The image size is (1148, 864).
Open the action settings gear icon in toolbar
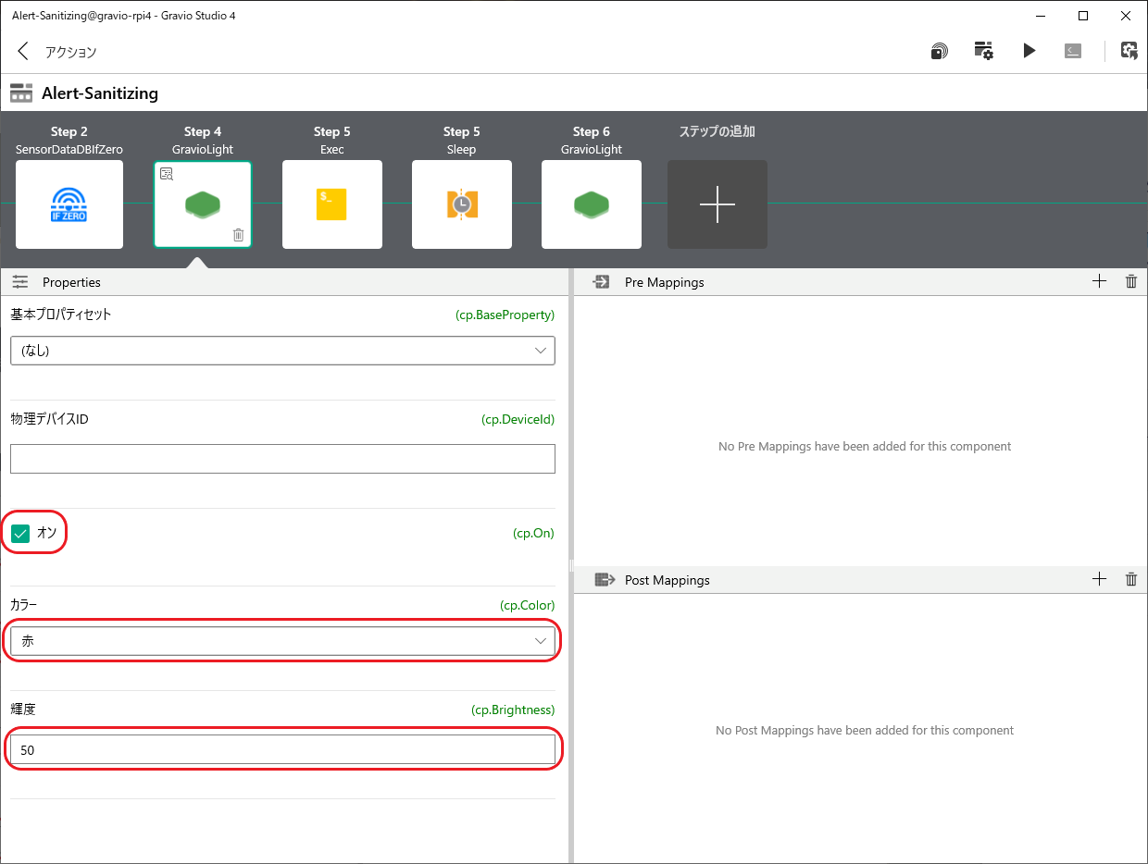click(983, 51)
